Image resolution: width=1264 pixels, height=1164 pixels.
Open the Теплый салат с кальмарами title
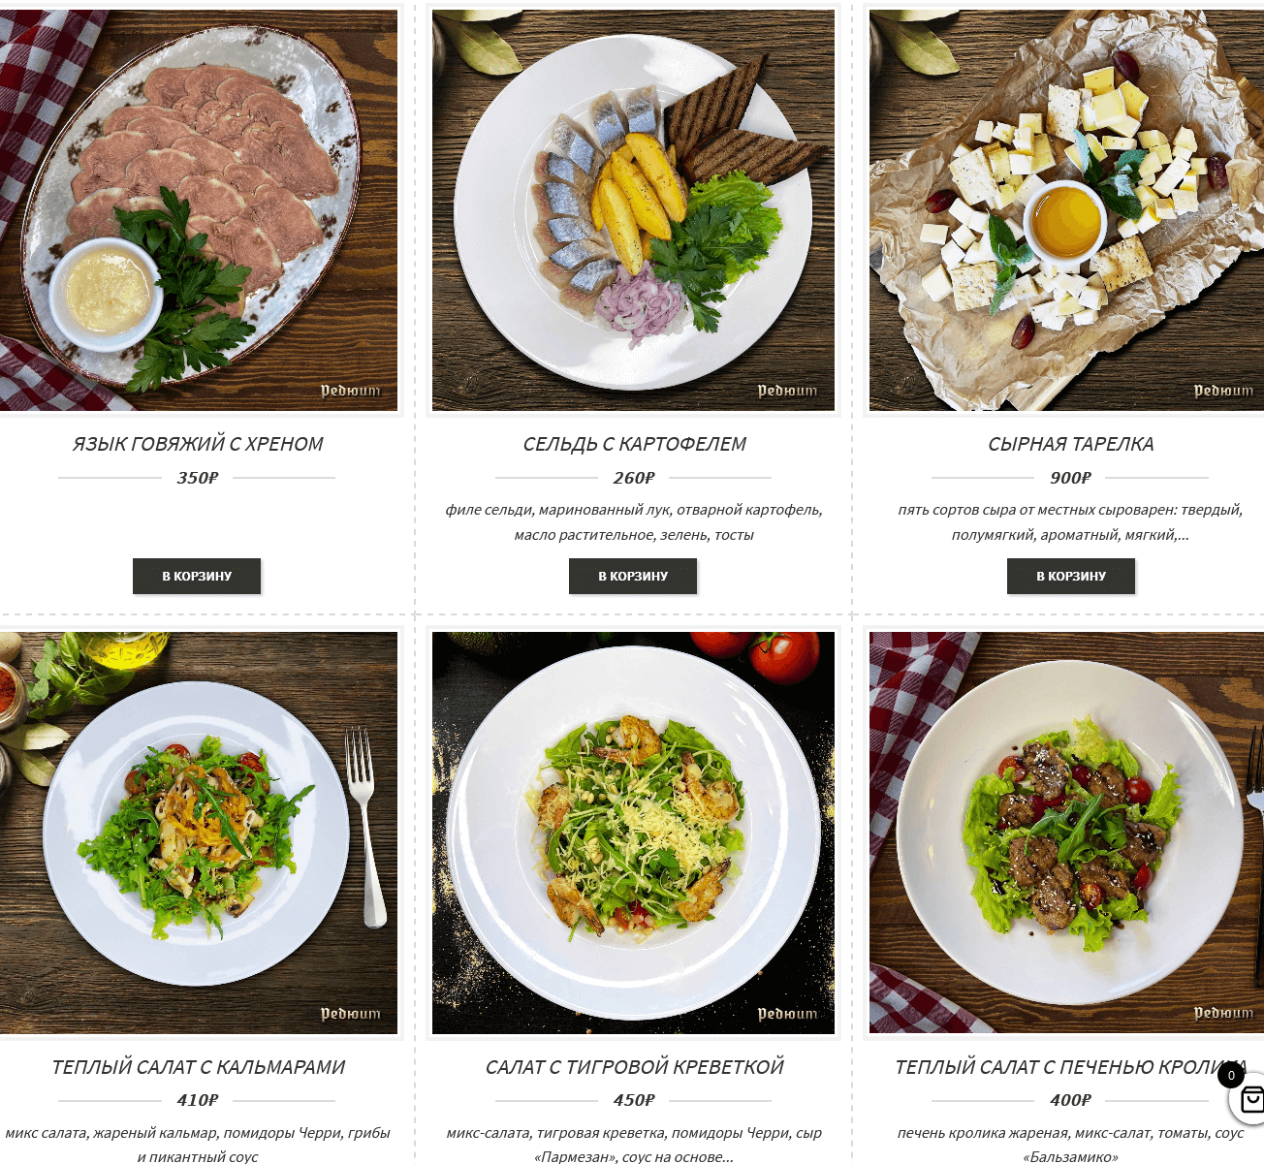point(198,1067)
